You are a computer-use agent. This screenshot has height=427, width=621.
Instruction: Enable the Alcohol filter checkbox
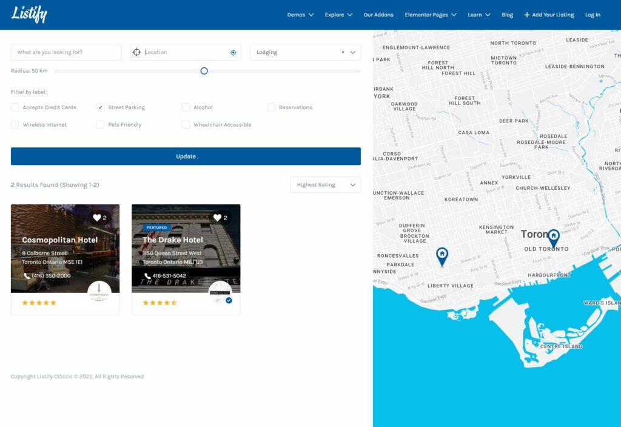point(186,107)
